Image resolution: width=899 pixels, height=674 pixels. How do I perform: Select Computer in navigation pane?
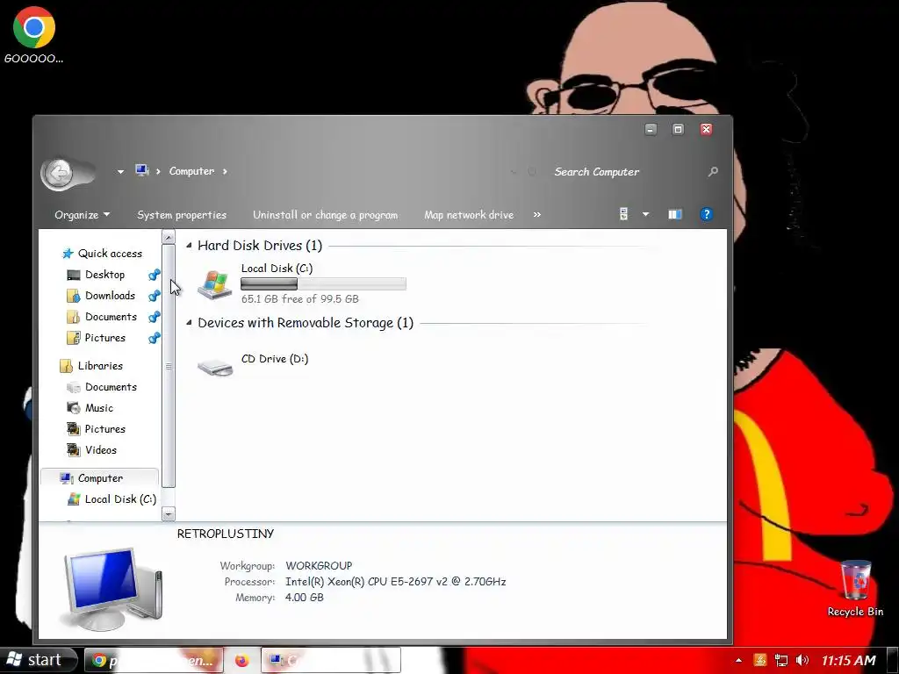100,478
